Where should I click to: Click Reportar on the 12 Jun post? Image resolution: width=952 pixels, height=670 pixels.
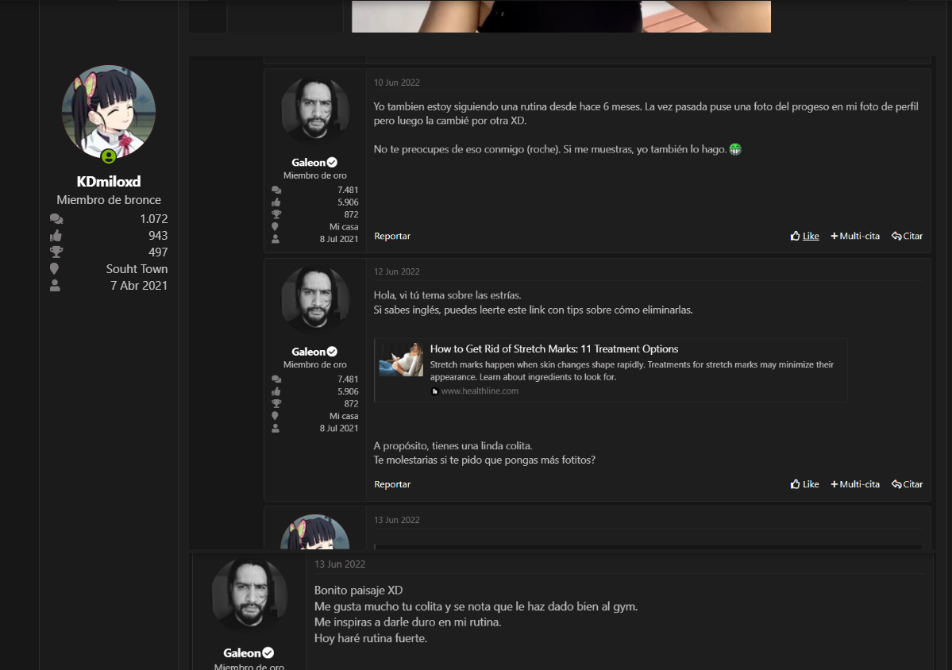[x=392, y=484]
